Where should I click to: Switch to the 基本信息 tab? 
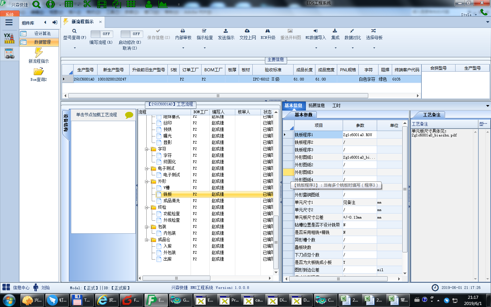293,105
